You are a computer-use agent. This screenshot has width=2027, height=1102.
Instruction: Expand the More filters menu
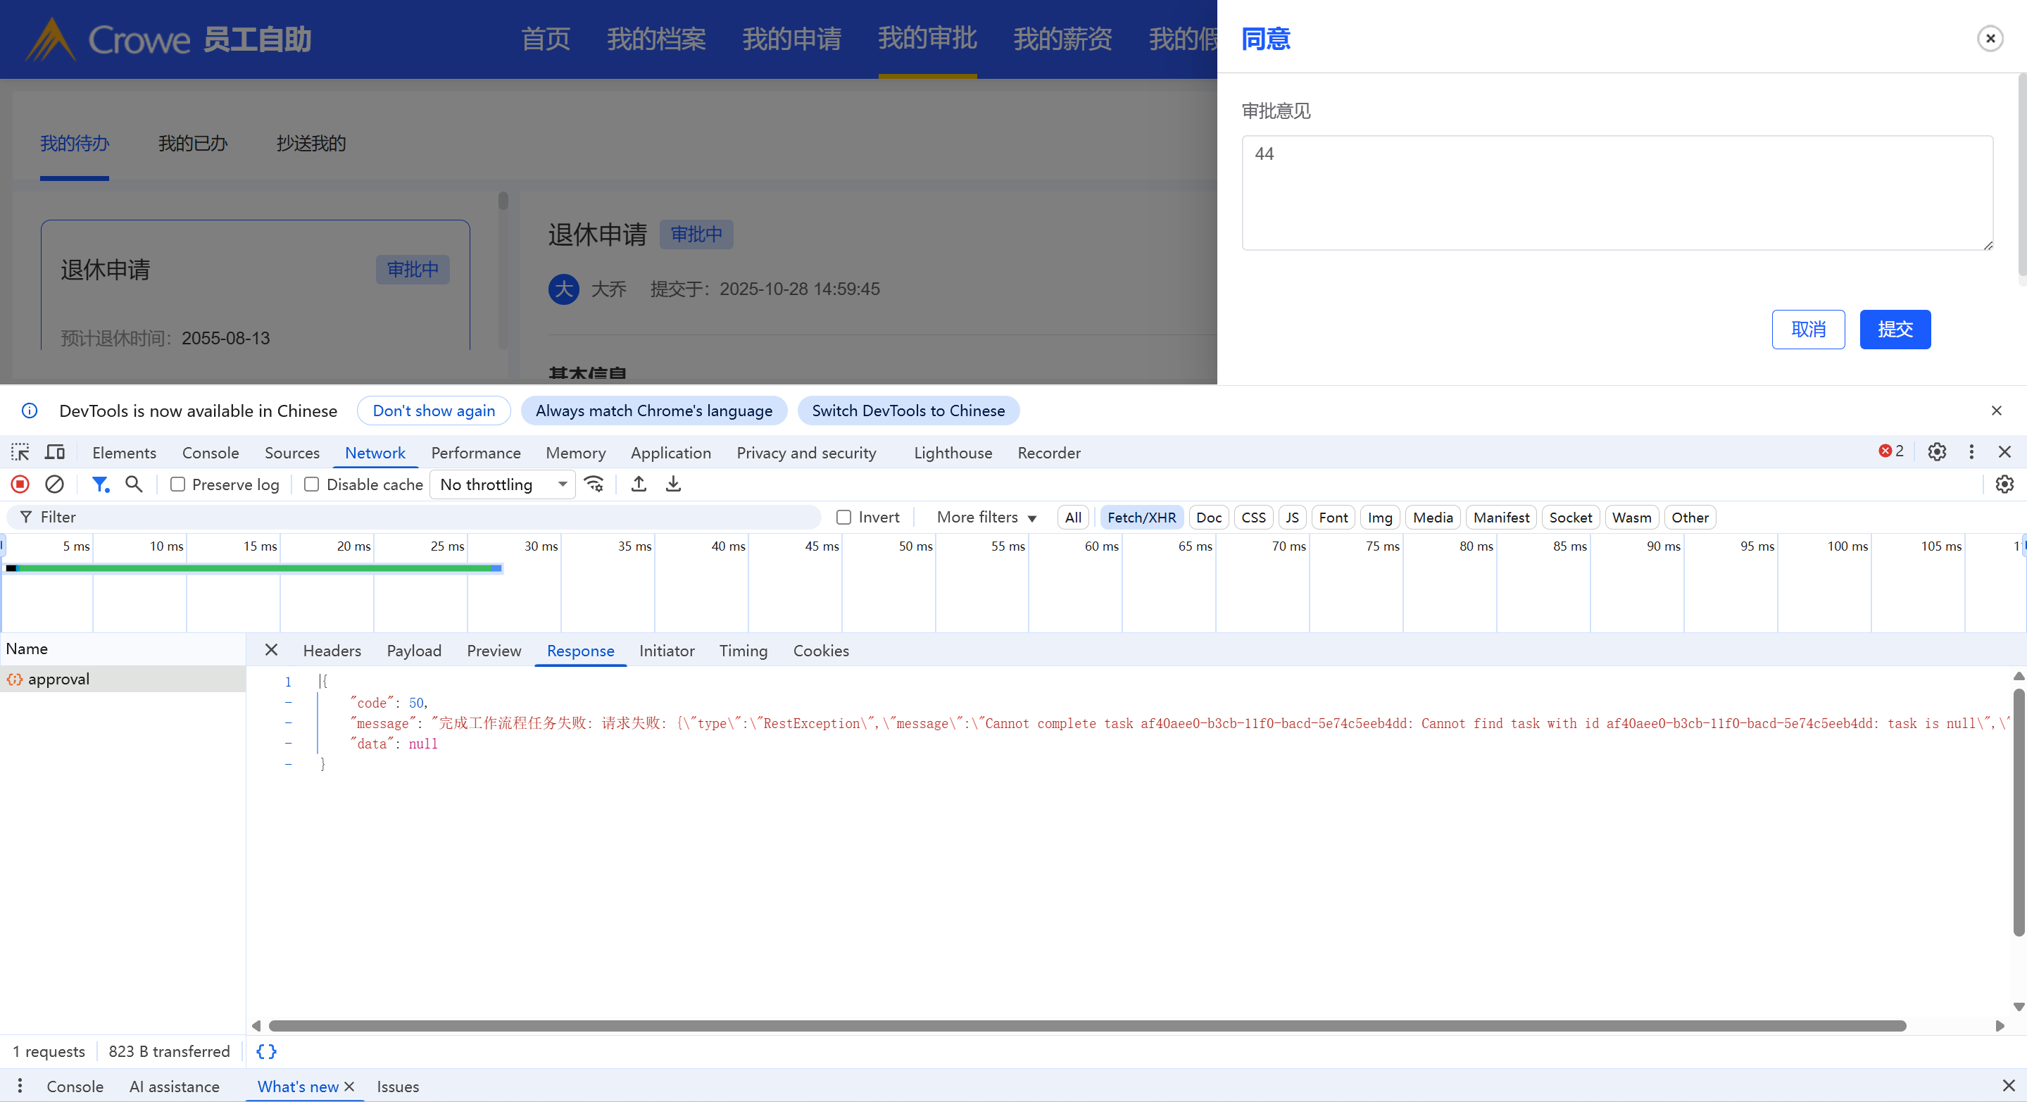pos(985,517)
